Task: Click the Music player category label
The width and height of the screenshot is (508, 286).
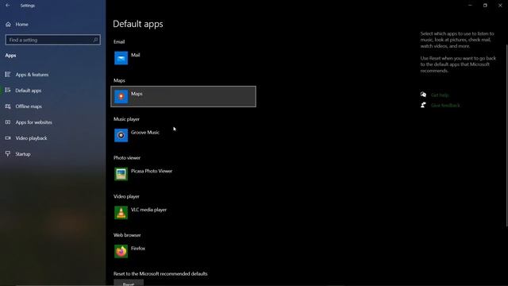Action: click(x=126, y=119)
